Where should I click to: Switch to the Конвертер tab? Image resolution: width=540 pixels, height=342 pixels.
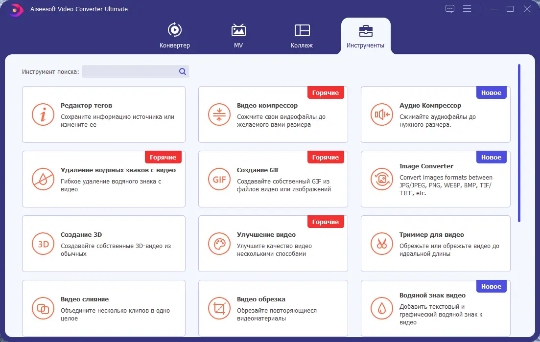point(175,36)
